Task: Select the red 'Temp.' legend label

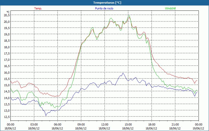Action: tap(38, 8)
